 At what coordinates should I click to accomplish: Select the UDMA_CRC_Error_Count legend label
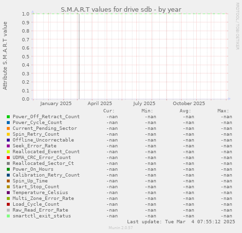[42, 158]
